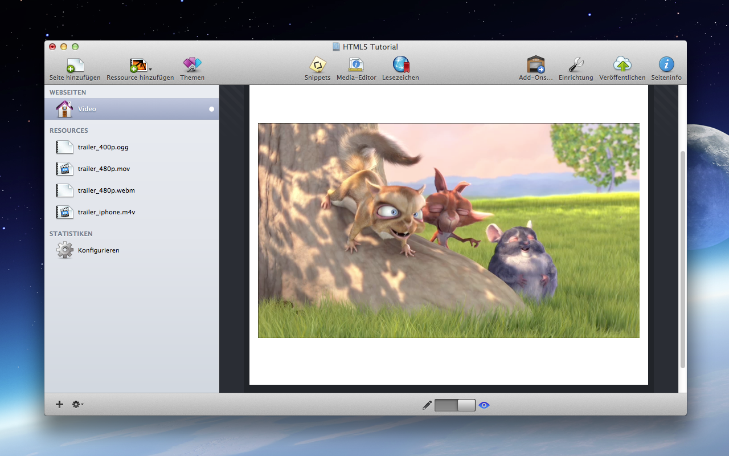Click the trailer_480p.mov movie file icon
The width and height of the screenshot is (729, 456).
click(65, 169)
